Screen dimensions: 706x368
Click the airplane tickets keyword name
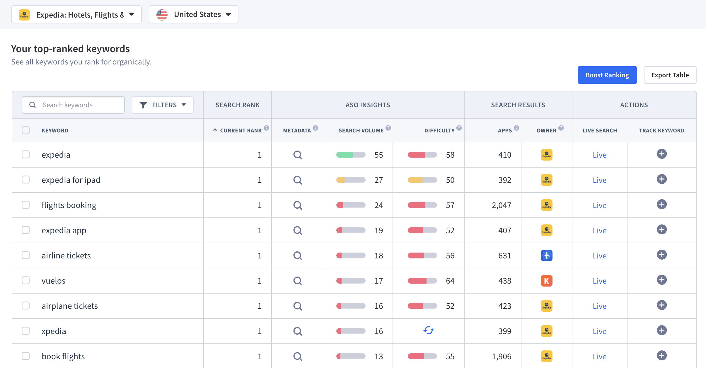(x=70, y=306)
